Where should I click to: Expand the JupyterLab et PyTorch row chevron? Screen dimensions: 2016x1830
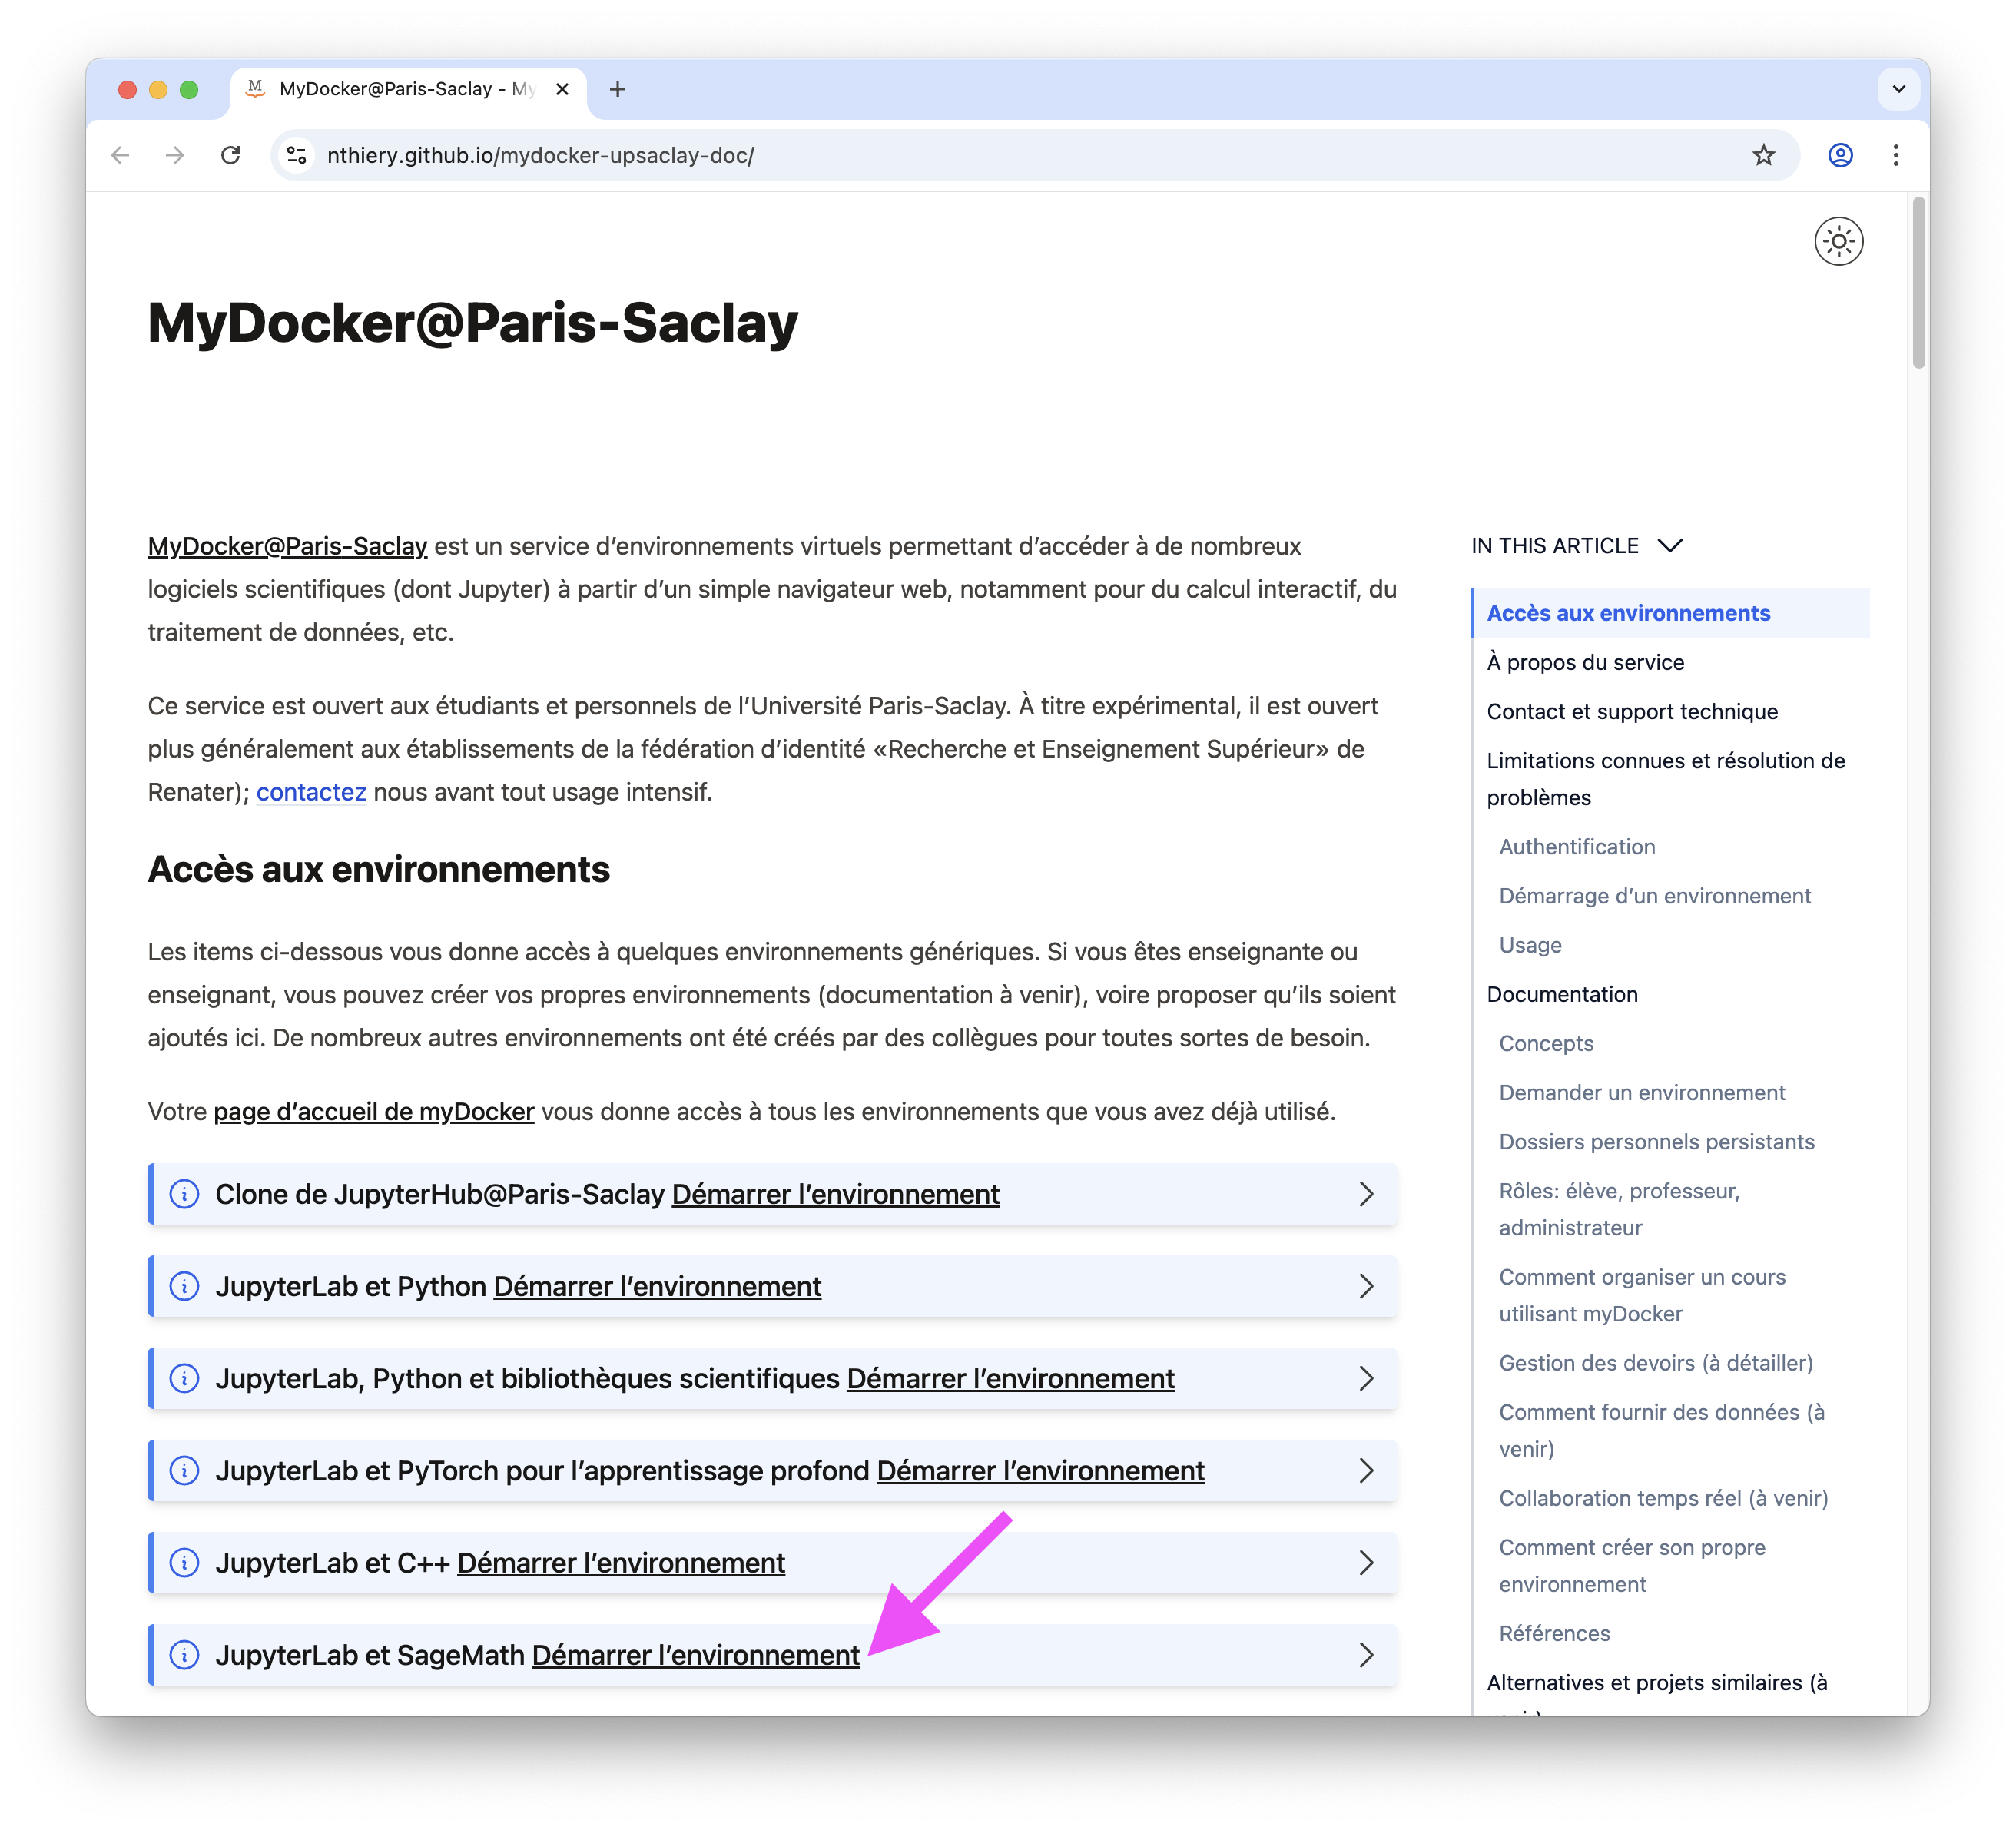point(1366,1470)
